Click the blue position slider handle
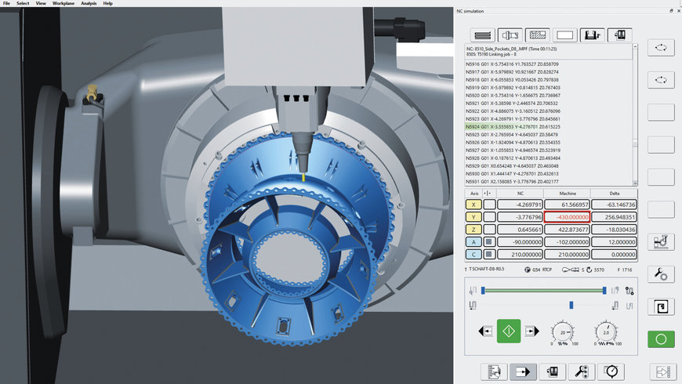682x384 pixels. point(571,306)
